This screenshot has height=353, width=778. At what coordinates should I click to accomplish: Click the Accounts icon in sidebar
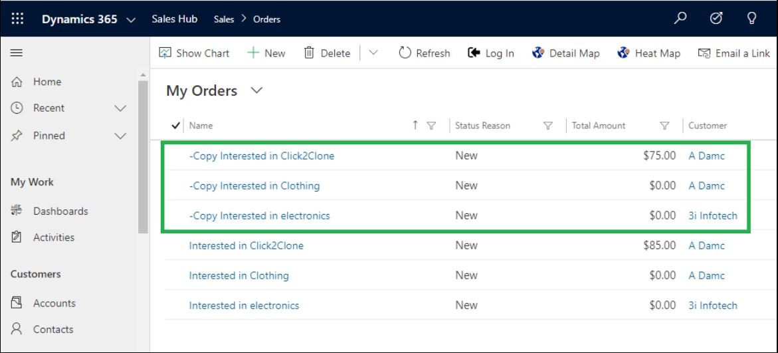tap(17, 303)
